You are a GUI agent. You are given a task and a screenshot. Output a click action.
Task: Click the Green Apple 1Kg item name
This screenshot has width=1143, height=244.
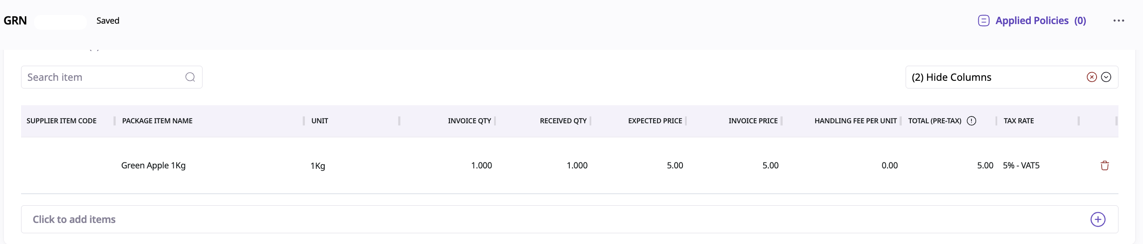[x=153, y=165]
